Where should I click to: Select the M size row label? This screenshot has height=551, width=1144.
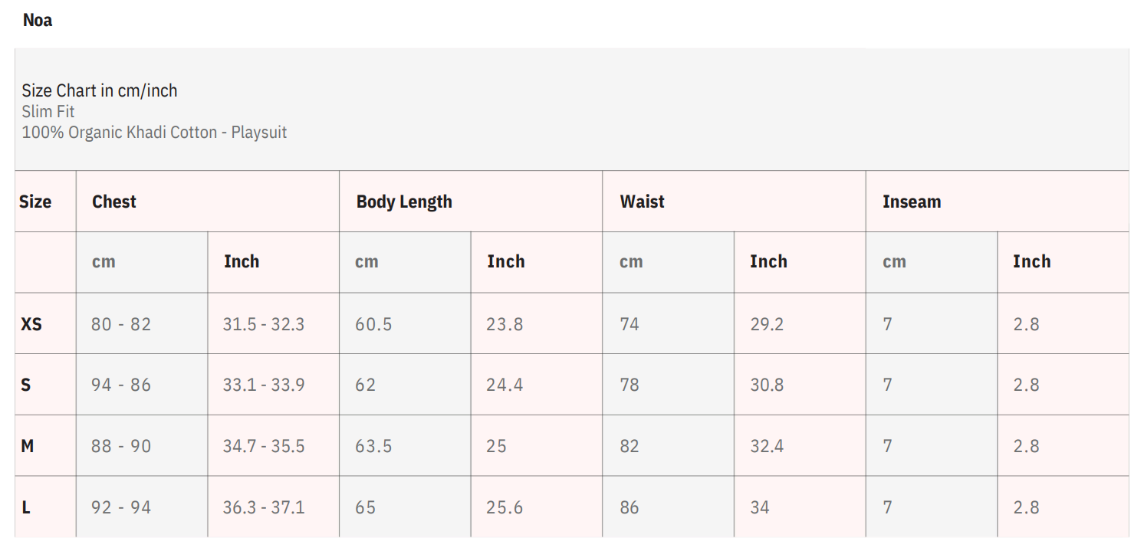[28, 446]
